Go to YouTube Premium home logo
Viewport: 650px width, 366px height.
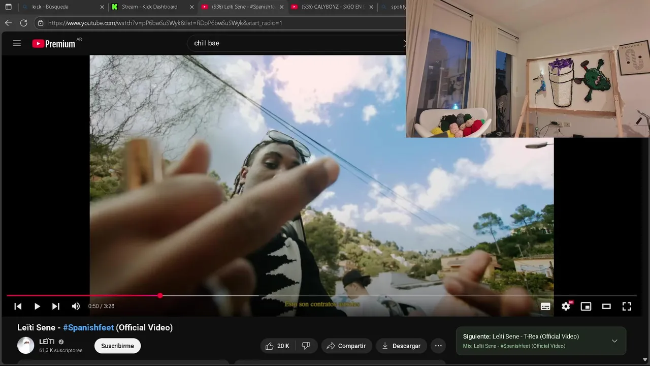tap(54, 44)
